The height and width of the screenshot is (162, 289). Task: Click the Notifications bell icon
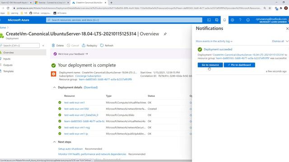224,20
